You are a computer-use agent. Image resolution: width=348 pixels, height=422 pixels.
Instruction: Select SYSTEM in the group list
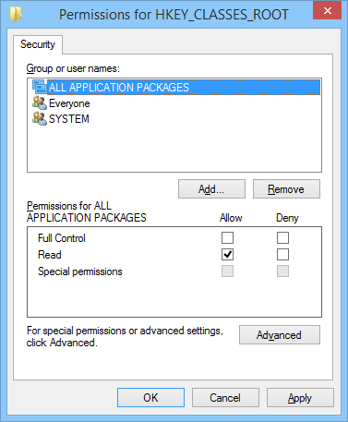click(x=69, y=119)
